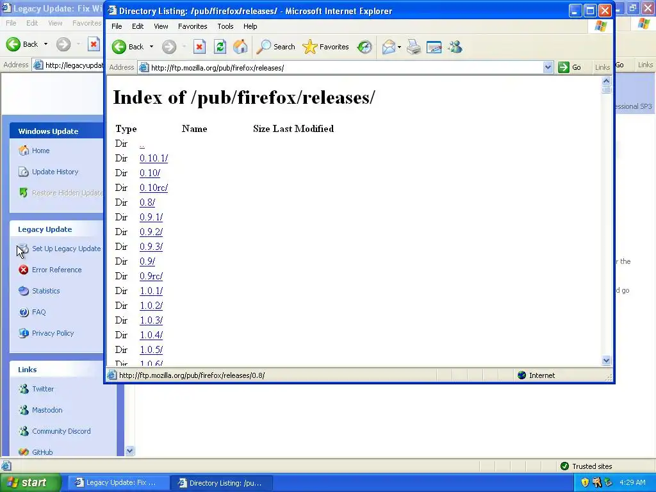Click the Update History icon in sidebar
656x492 pixels.
24,172
